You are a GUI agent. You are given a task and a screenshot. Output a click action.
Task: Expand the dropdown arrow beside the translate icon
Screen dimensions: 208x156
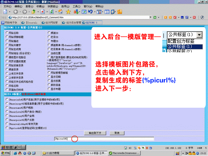tap(79, 12)
